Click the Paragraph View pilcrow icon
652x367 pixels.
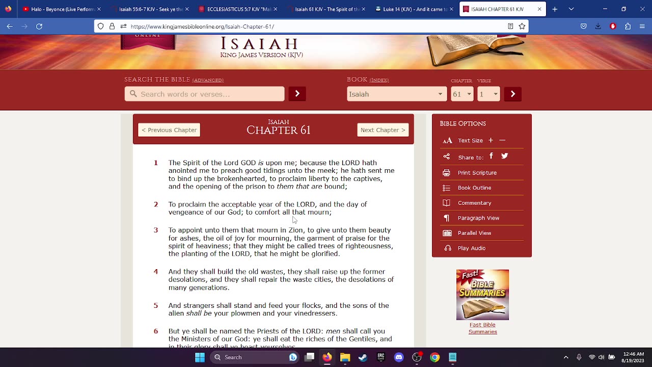point(447,218)
